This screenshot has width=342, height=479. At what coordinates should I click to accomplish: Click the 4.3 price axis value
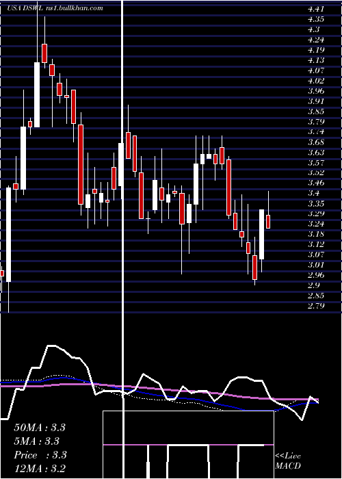[314, 29]
